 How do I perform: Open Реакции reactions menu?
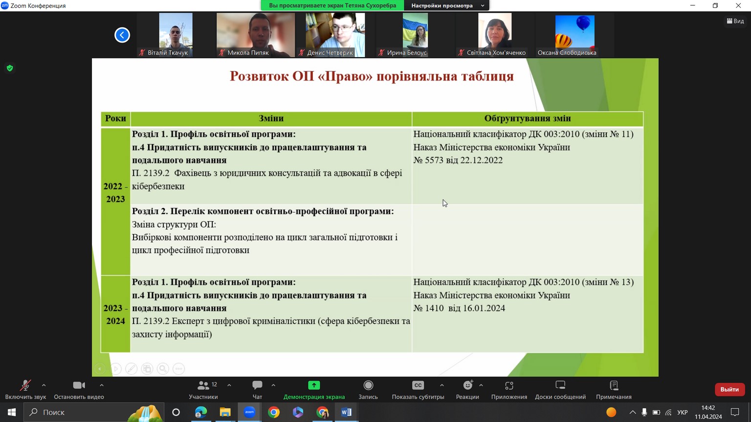[x=467, y=390]
